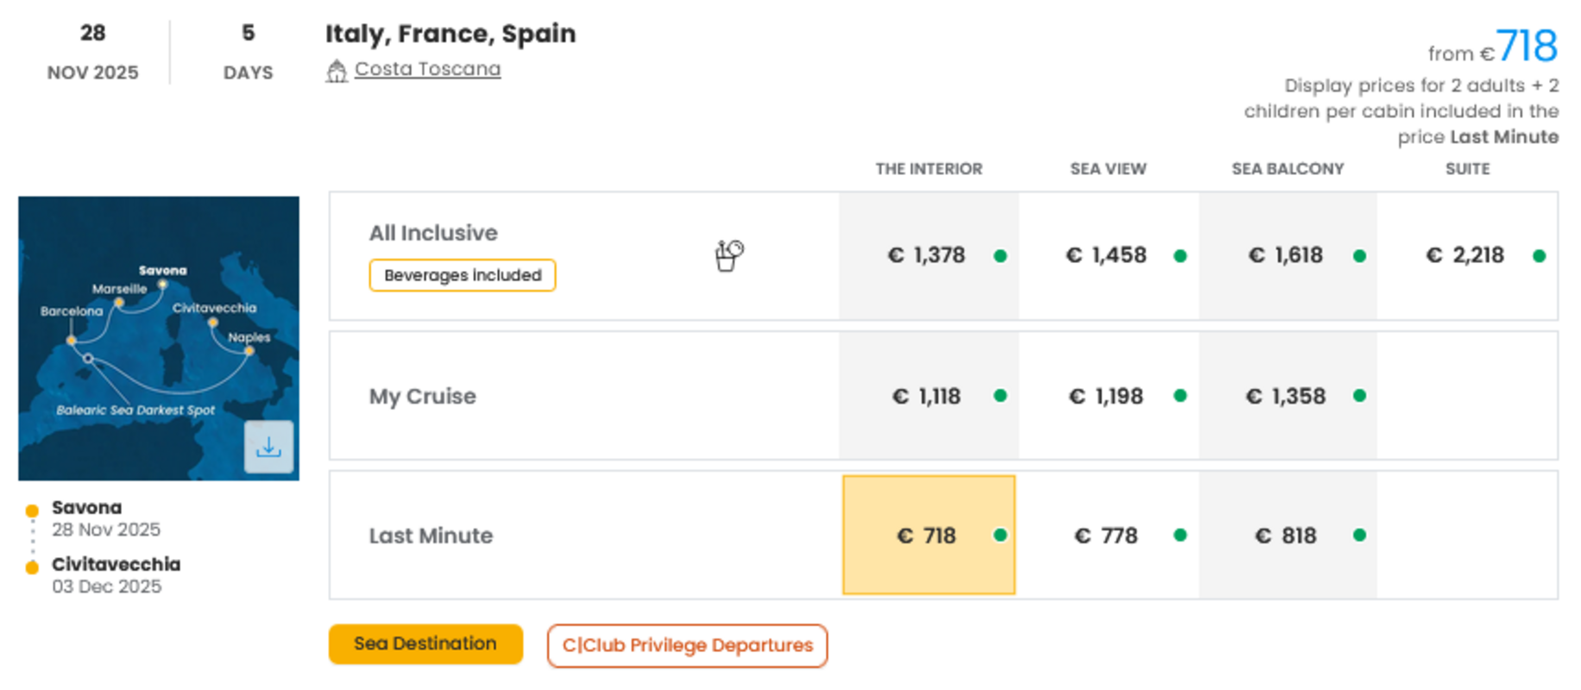Select All Inclusive Interior € 1,378 fare
The image size is (1581, 690).
point(928,256)
